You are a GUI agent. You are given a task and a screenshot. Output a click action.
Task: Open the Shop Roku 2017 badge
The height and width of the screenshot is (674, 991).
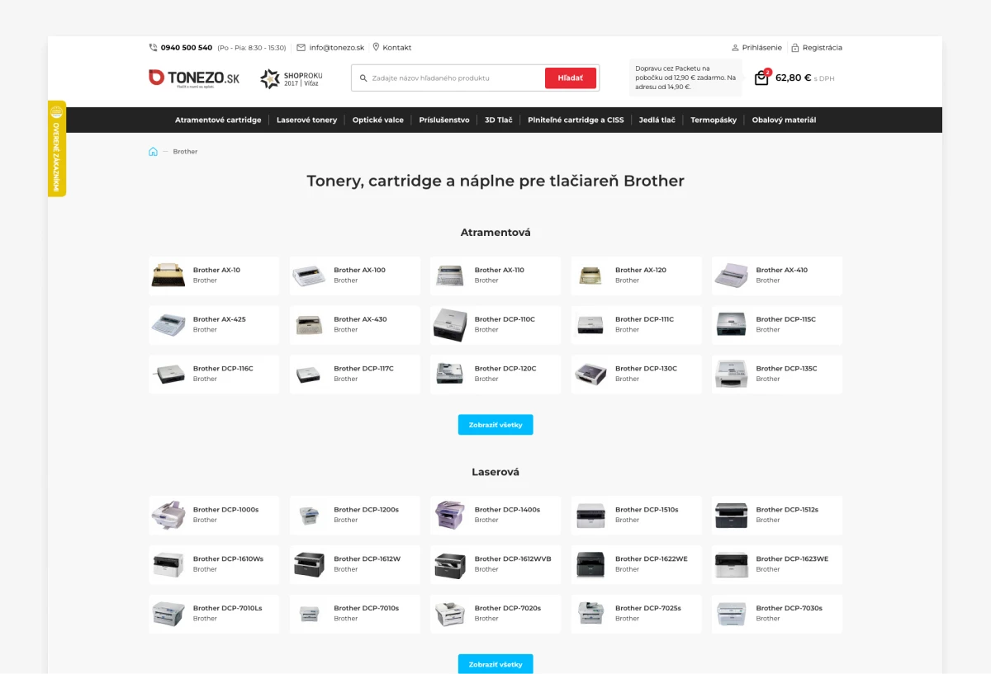(292, 79)
